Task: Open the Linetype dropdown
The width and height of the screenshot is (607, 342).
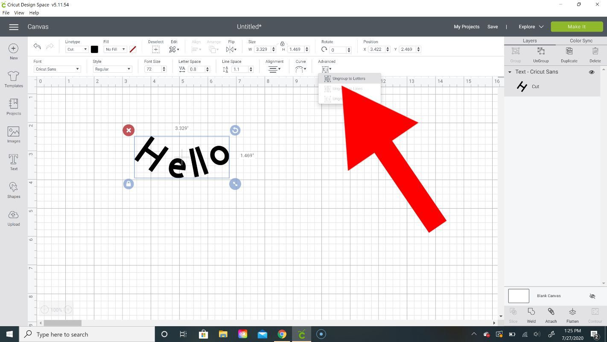Action: tap(77, 50)
